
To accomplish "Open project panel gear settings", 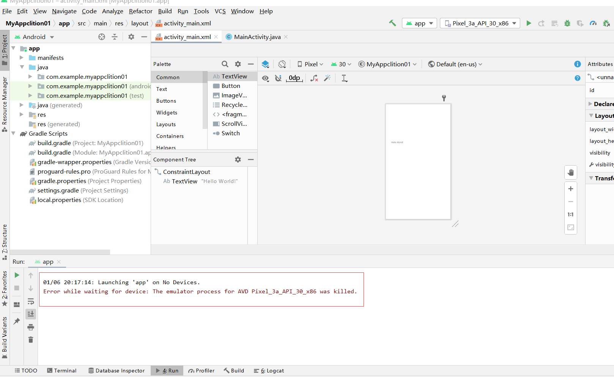I will (131, 37).
